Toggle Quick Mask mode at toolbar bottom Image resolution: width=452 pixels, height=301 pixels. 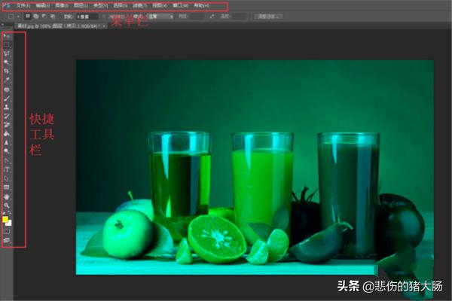pyautogui.click(x=7, y=230)
